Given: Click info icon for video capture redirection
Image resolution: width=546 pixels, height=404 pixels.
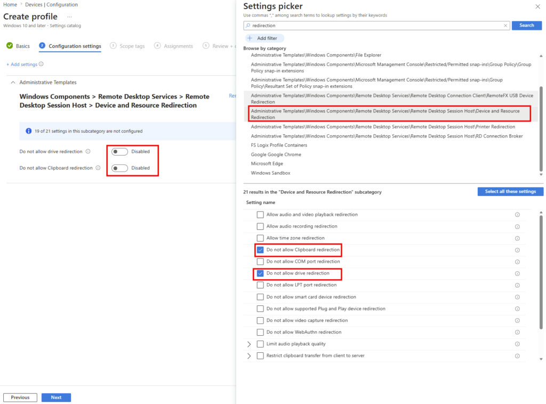Looking at the screenshot, I should click(x=517, y=320).
